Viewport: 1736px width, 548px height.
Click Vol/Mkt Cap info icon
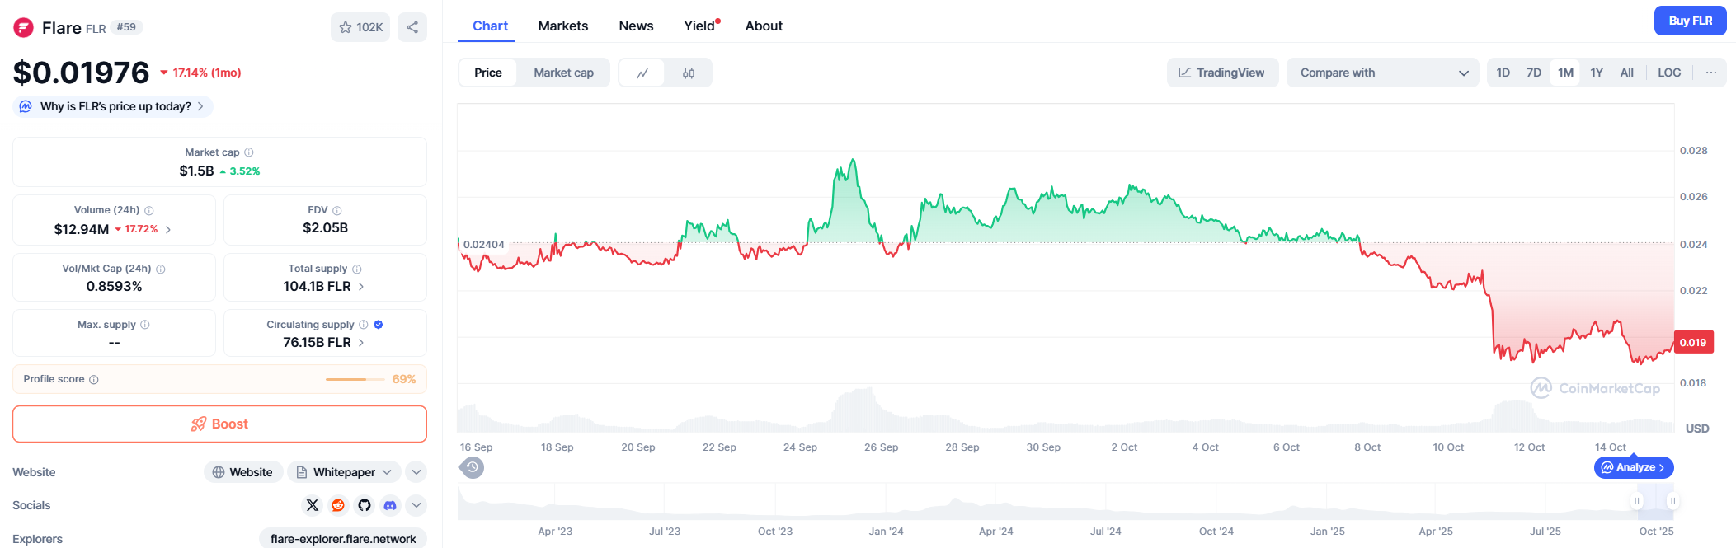pos(161,269)
